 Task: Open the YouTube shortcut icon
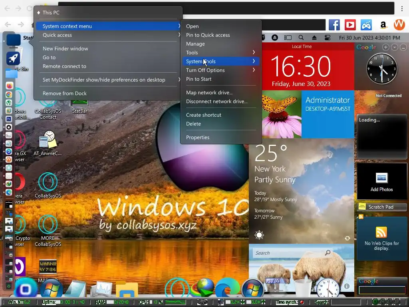coord(350,25)
